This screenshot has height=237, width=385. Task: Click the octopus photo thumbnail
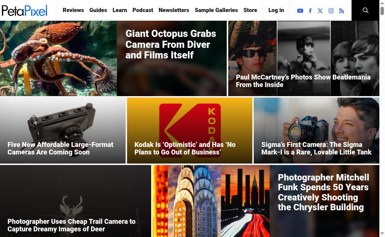pos(58,58)
